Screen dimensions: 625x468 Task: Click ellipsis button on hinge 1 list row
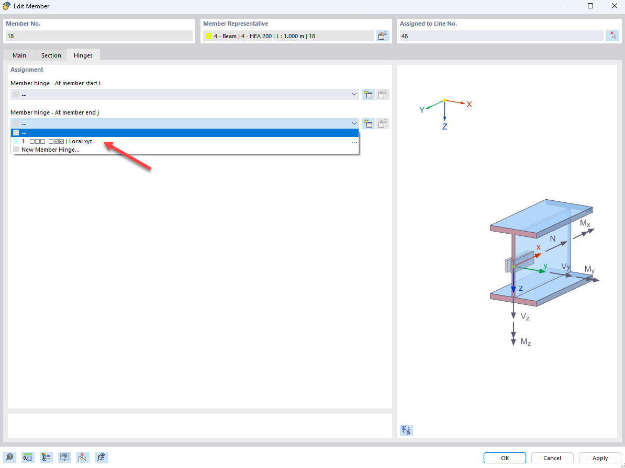click(354, 142)
